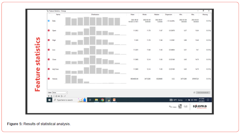Sort by the Median column header
This screenshot has height=134, width=243.
(157, 14)
